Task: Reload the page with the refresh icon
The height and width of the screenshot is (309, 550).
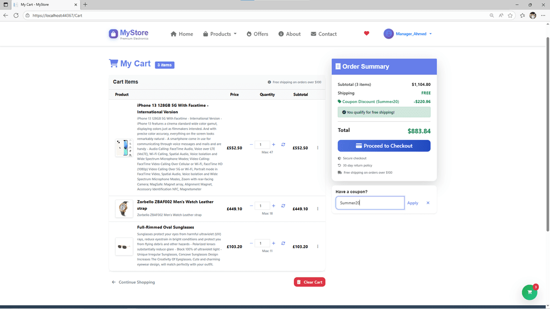Action: click(16, 16)
